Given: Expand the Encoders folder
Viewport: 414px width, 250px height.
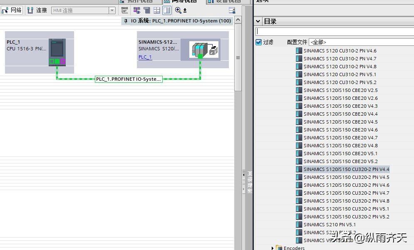Looking at the screenshot, I should (x=272, y=248).
